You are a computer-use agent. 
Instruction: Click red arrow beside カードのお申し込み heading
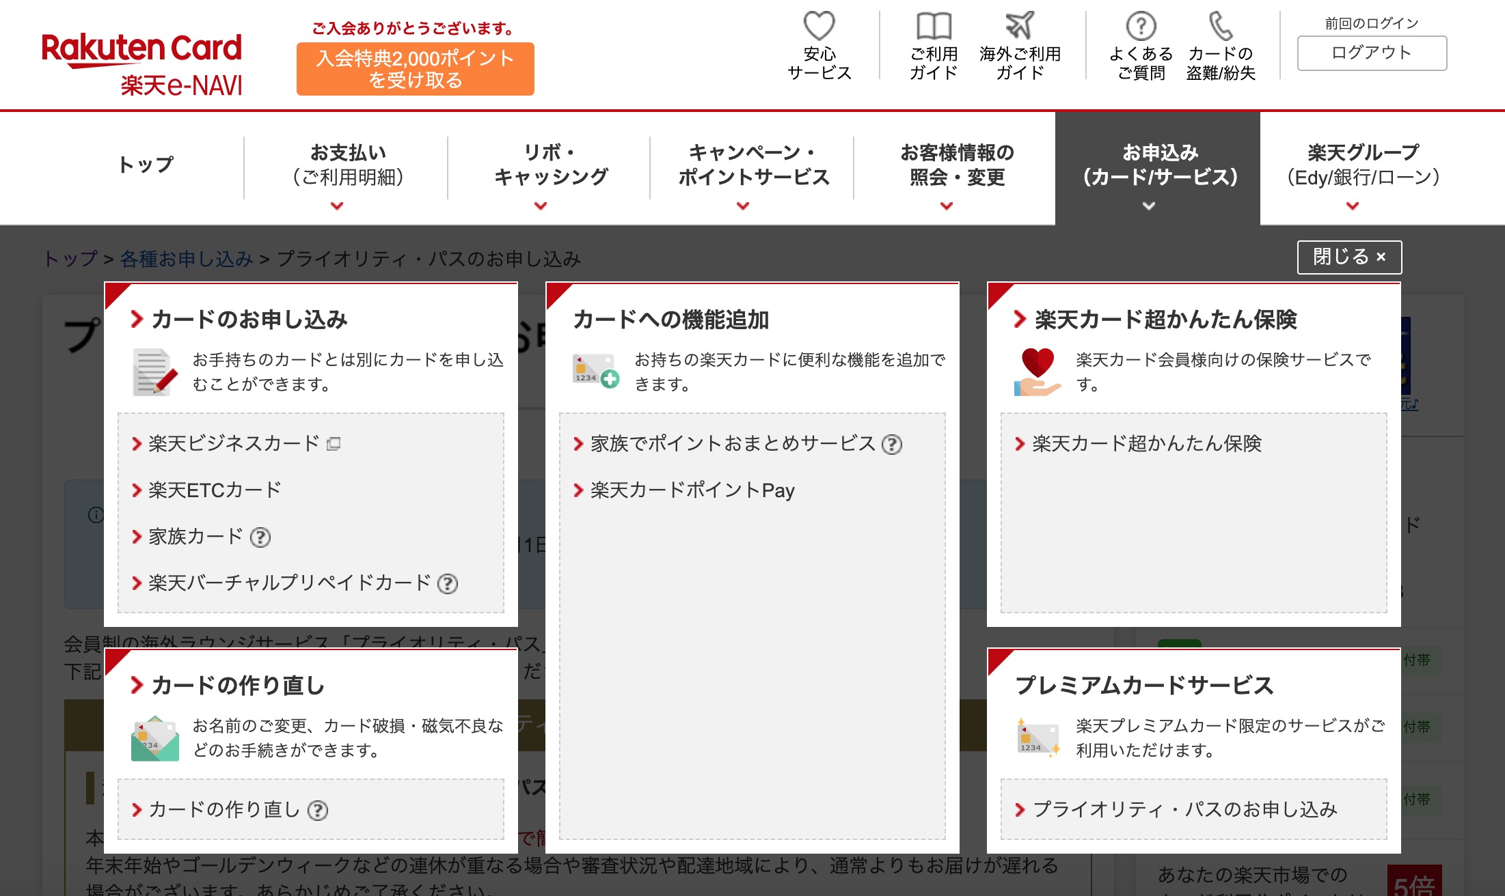tap(137, 319)
